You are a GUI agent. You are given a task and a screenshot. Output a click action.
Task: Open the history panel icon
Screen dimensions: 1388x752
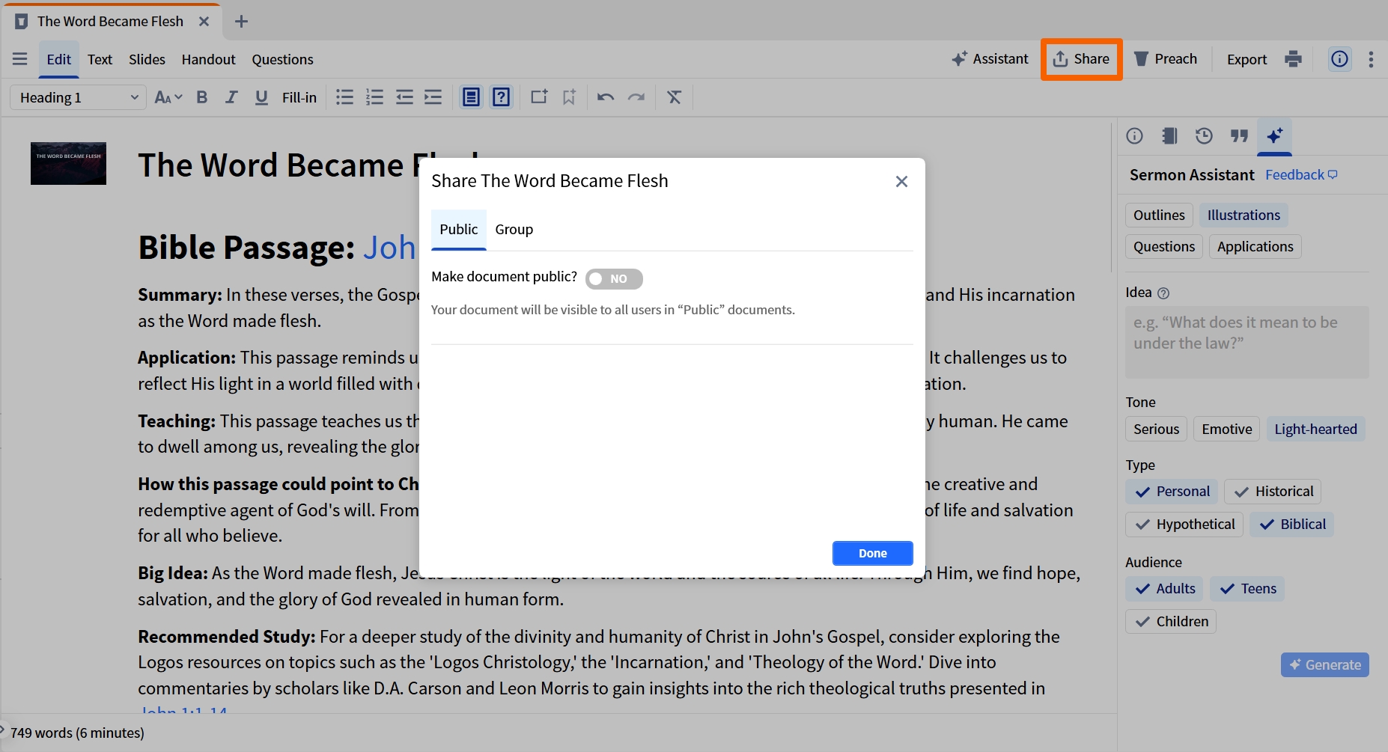pos(1204,135)
